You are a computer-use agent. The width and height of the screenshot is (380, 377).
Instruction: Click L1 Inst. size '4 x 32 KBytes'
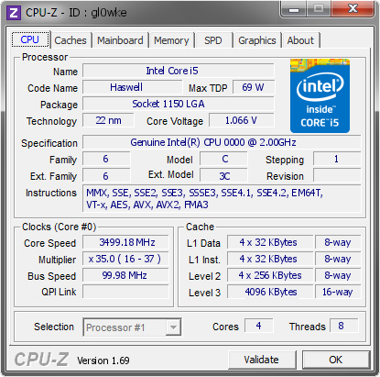[270, 259]
